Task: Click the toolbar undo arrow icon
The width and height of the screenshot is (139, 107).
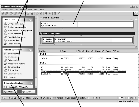Action: [59, 13]
